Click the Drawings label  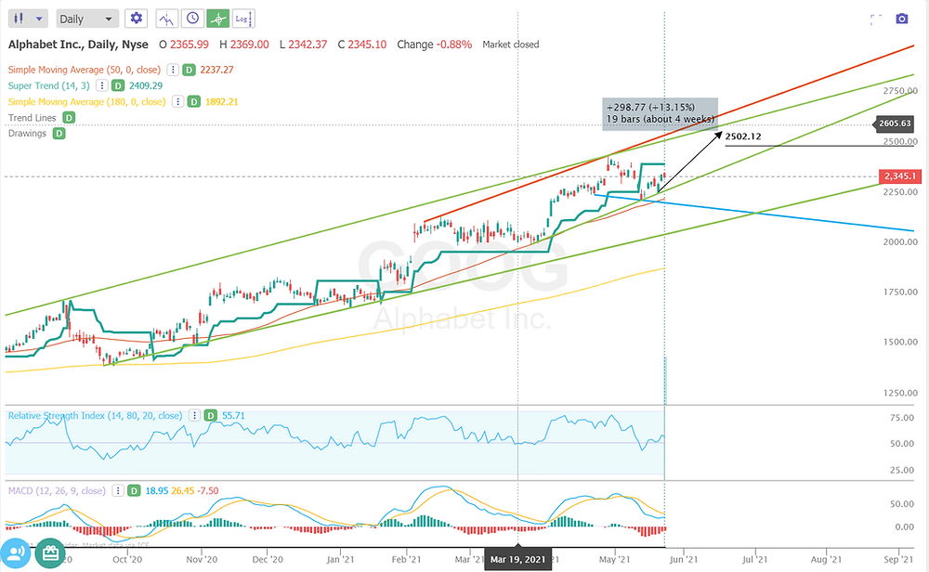coord(27,133)
